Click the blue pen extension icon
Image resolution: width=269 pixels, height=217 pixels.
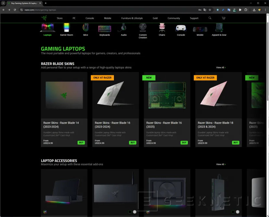(223, 10)
